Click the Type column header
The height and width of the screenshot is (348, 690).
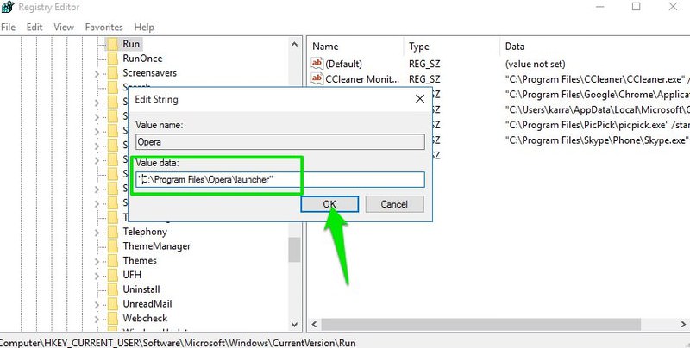pos(419,47)
